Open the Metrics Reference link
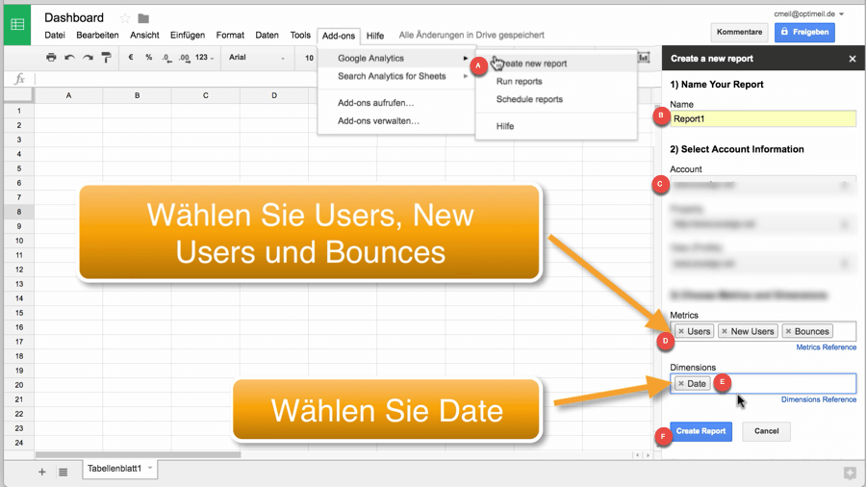The height and width of the screenshot is (487, 866). point(826,347)
